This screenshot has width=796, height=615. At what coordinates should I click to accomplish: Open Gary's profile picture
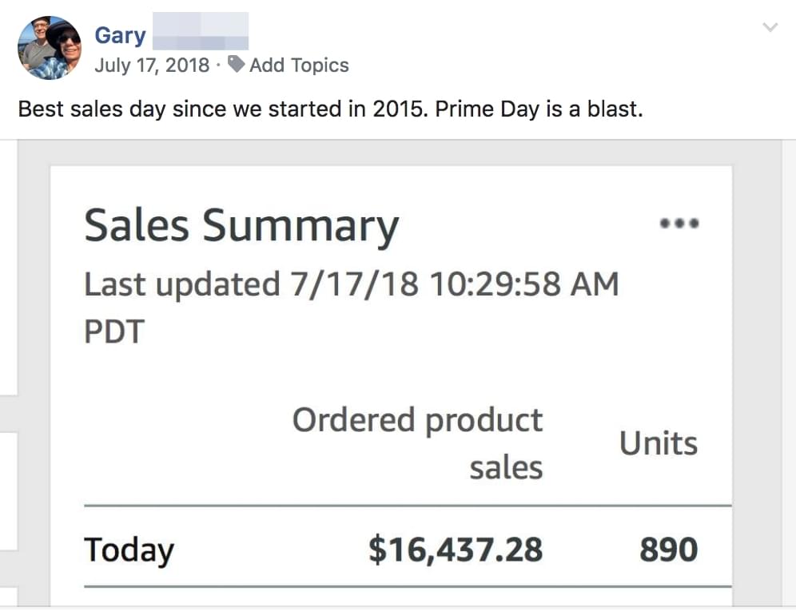pos(49,48)
